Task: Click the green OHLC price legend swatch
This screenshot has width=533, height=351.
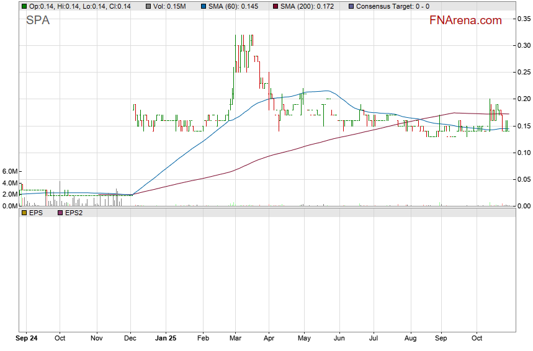Action: coord(24,6)
